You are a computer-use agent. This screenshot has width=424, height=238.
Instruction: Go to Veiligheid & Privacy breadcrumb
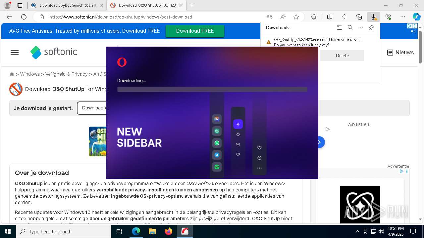(66, 74)
